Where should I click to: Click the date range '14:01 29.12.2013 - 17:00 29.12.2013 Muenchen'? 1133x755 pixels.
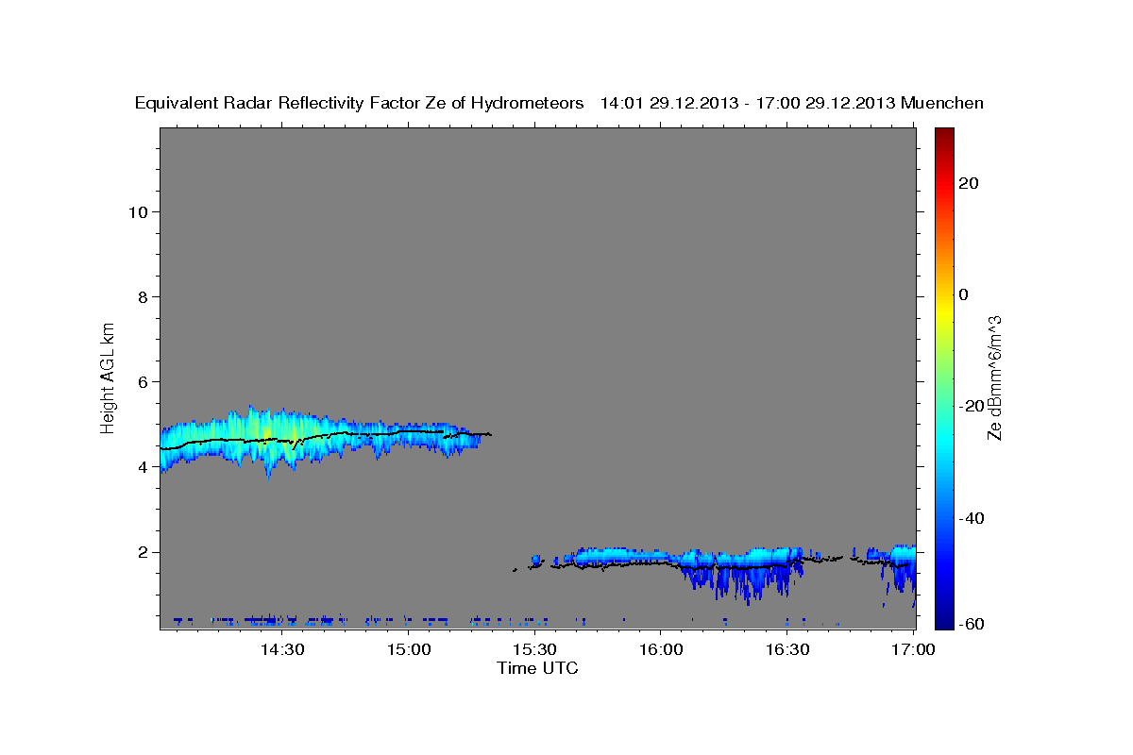[792, 104]
